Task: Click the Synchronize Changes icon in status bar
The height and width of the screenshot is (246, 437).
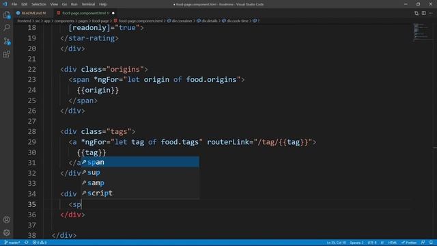Action: pos(27,243)
